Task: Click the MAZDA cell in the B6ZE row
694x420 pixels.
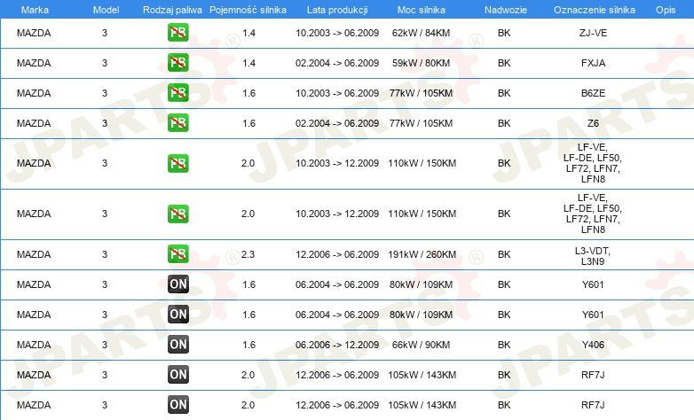Action: [34, 93]
